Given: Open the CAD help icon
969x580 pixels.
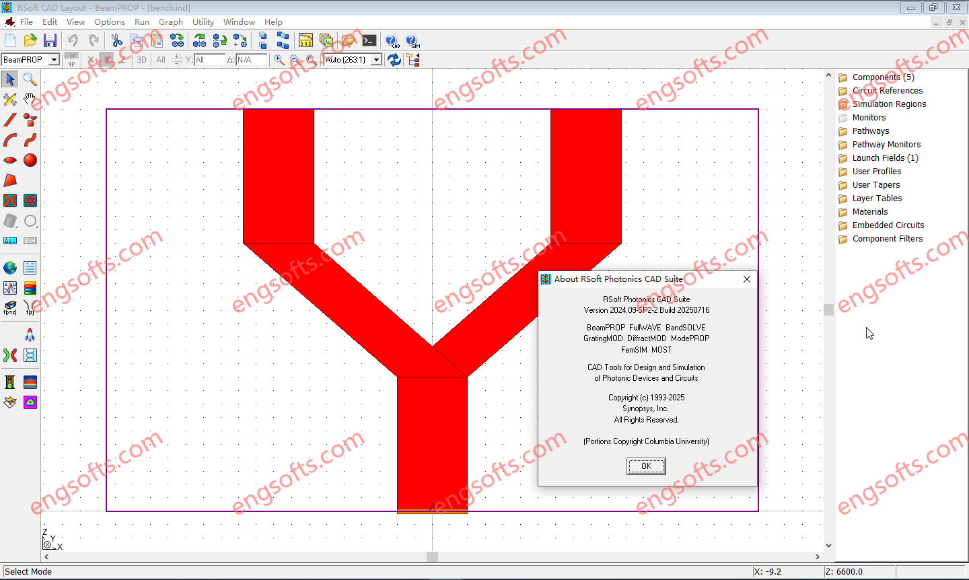Looking at the screenshot, I should click(392, 40).
